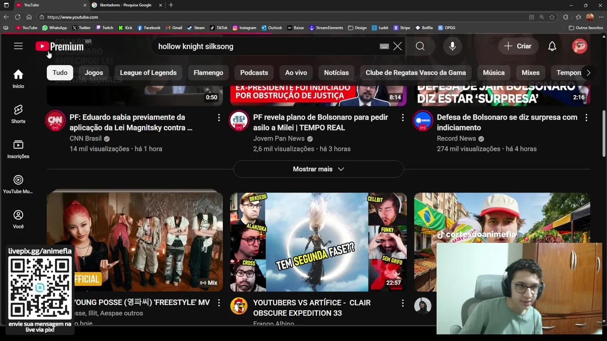The image size is (607, 341).
Task: Open the Jovem Pan News channel name link
Action: [x=279, y=138]
